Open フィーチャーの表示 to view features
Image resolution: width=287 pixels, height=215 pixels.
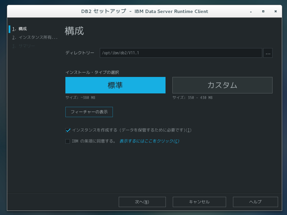coord(89,112)
